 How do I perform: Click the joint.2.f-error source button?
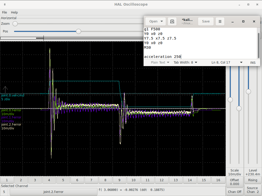coord(53,192)
